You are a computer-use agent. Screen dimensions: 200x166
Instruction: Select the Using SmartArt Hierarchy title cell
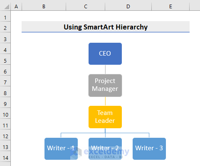point(106,27)
